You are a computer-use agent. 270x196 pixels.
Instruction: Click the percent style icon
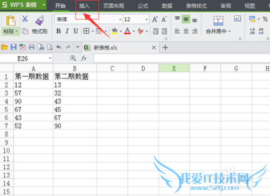point(265,19)
